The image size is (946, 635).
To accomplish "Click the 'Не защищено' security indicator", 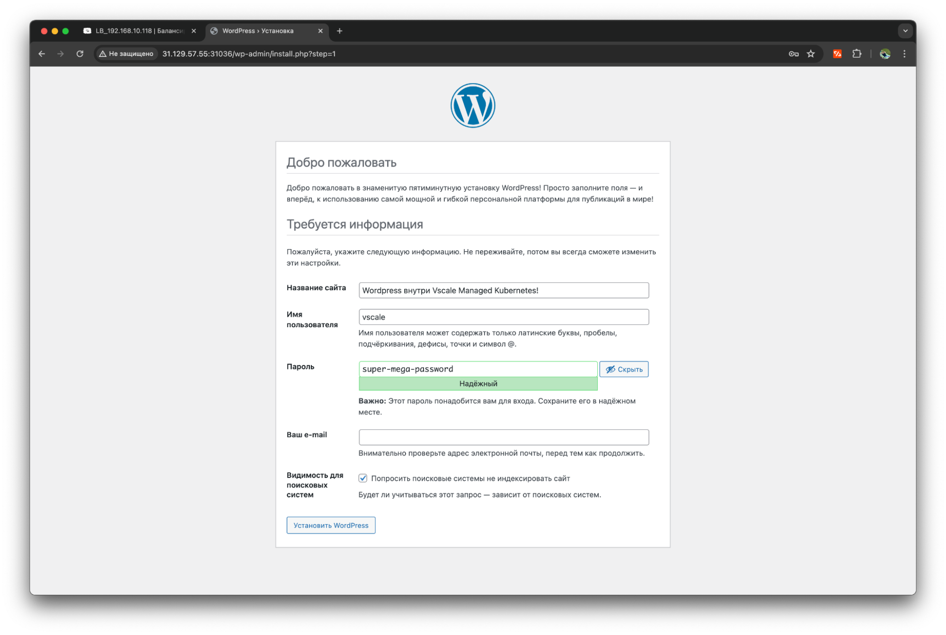I will (126, 54).
